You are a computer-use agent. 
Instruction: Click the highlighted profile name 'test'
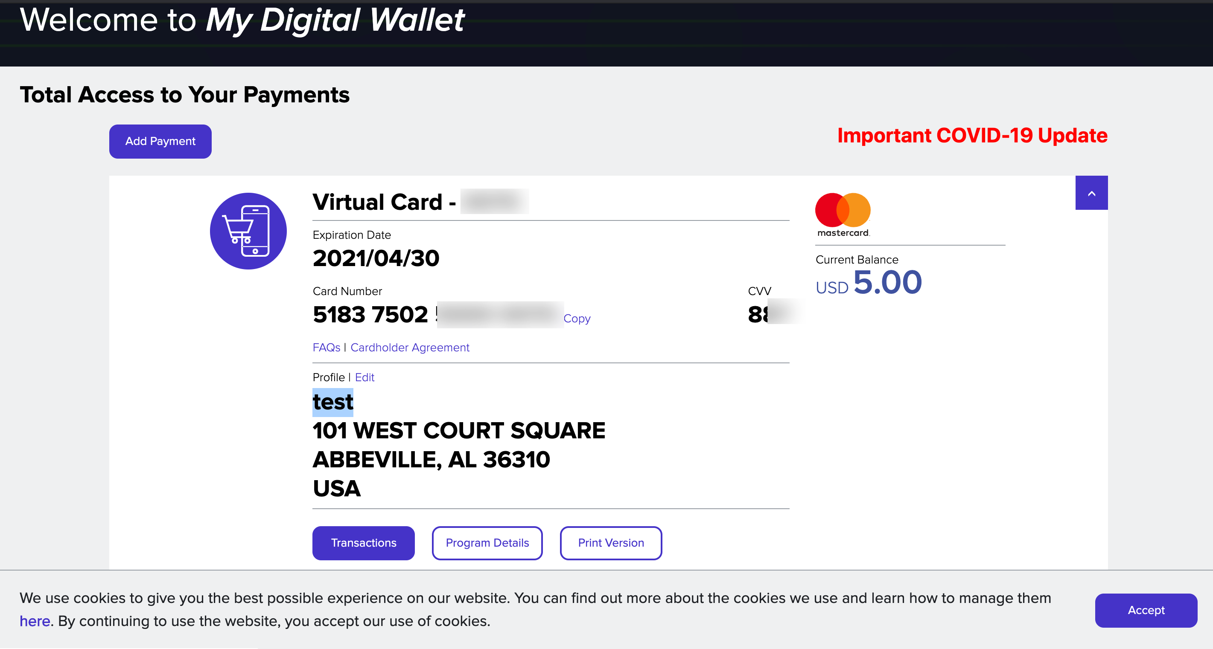click(332, 402)
